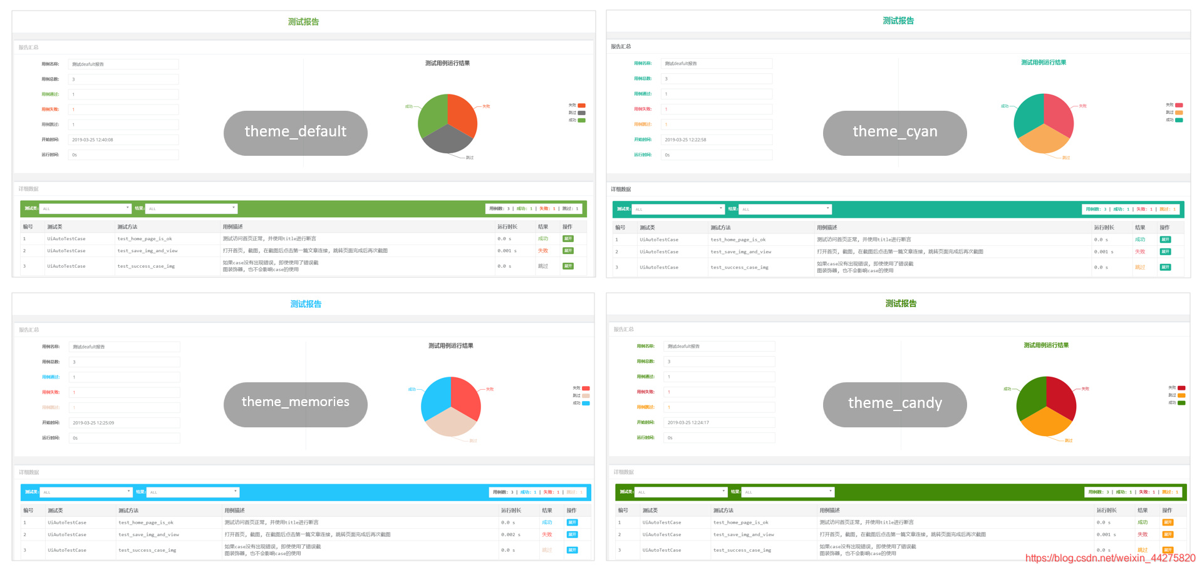Open 测试类 dropdown in theme_candy report
This screenshot has width=1202, height=570.
tap(681, 492)
